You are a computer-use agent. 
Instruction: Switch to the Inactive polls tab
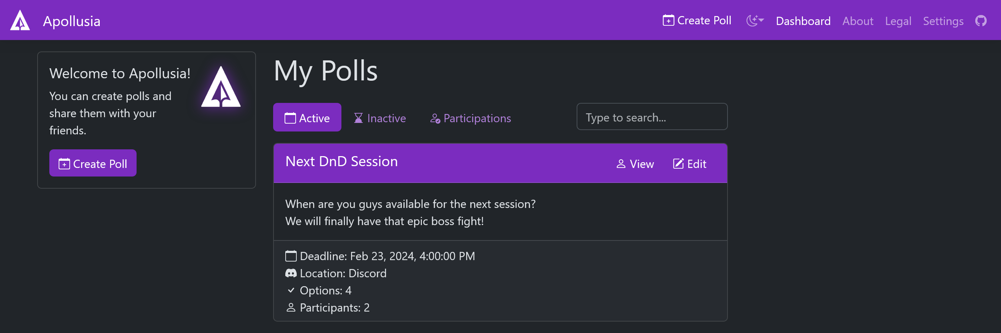[380, 118]
